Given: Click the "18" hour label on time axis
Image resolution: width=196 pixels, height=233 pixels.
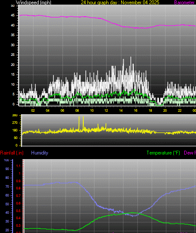Looking at the screenshot, I should click(x=150, y=110).
